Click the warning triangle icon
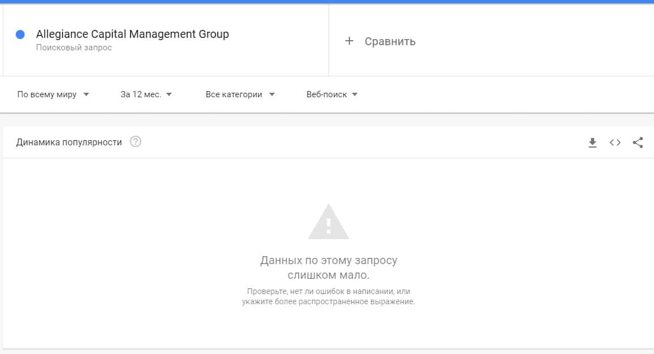Screen dimensions: 654x354 328,222
